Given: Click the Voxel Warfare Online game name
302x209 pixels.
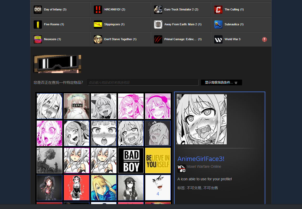Looking at the screenshot, I should coord(204,166).
